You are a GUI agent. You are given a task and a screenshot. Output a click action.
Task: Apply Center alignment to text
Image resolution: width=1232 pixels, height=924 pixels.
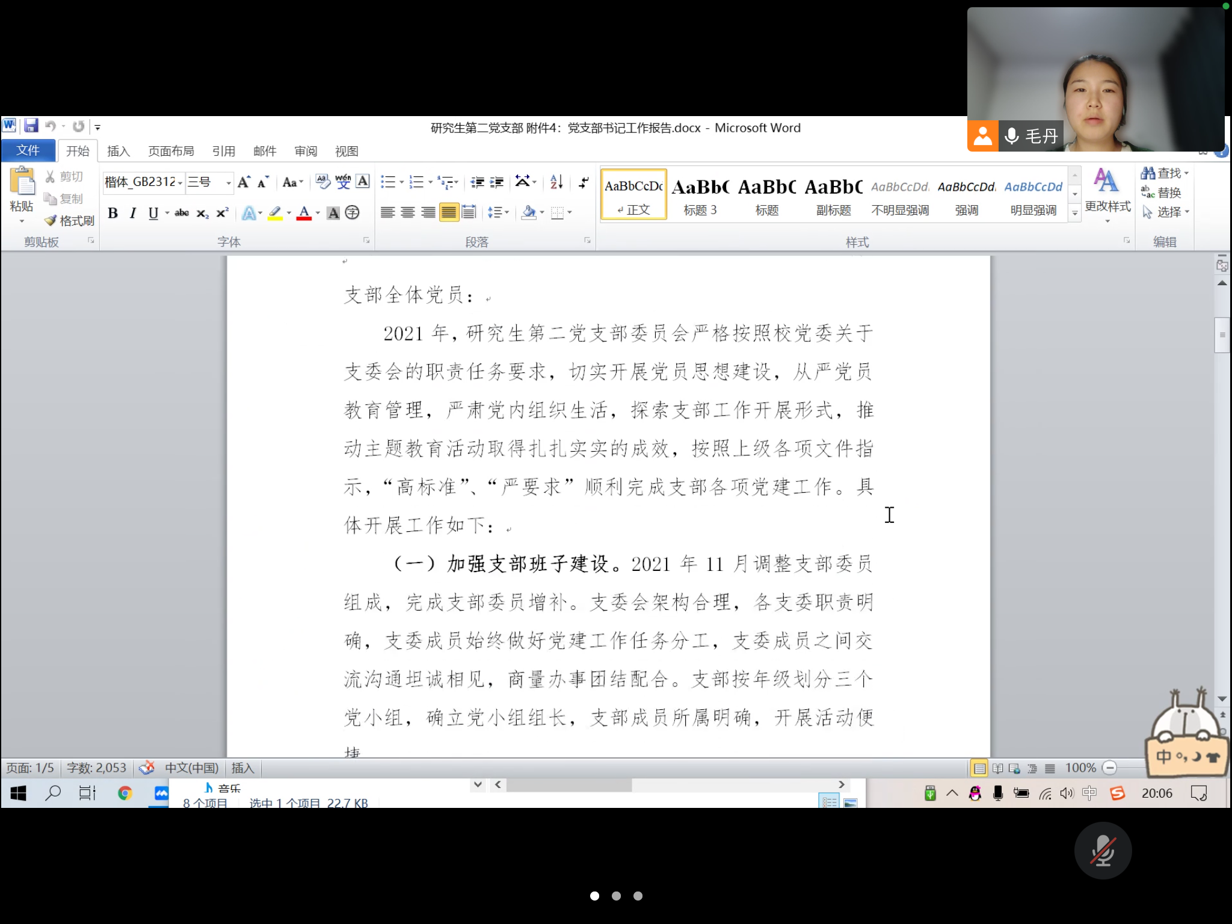(408, 212)
